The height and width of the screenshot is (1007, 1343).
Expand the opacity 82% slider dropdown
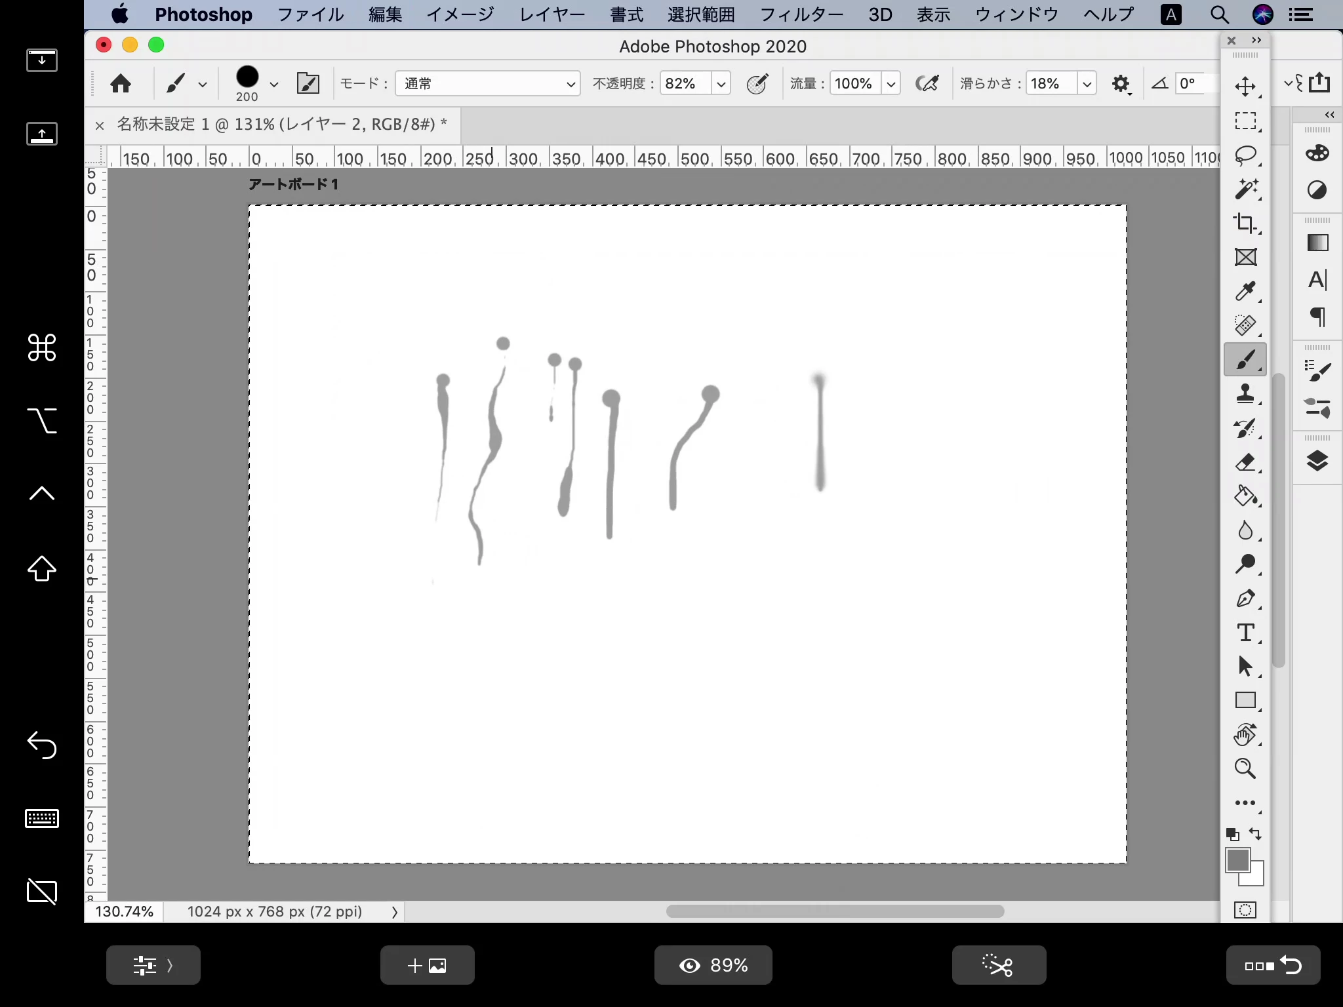pos(721,83)
